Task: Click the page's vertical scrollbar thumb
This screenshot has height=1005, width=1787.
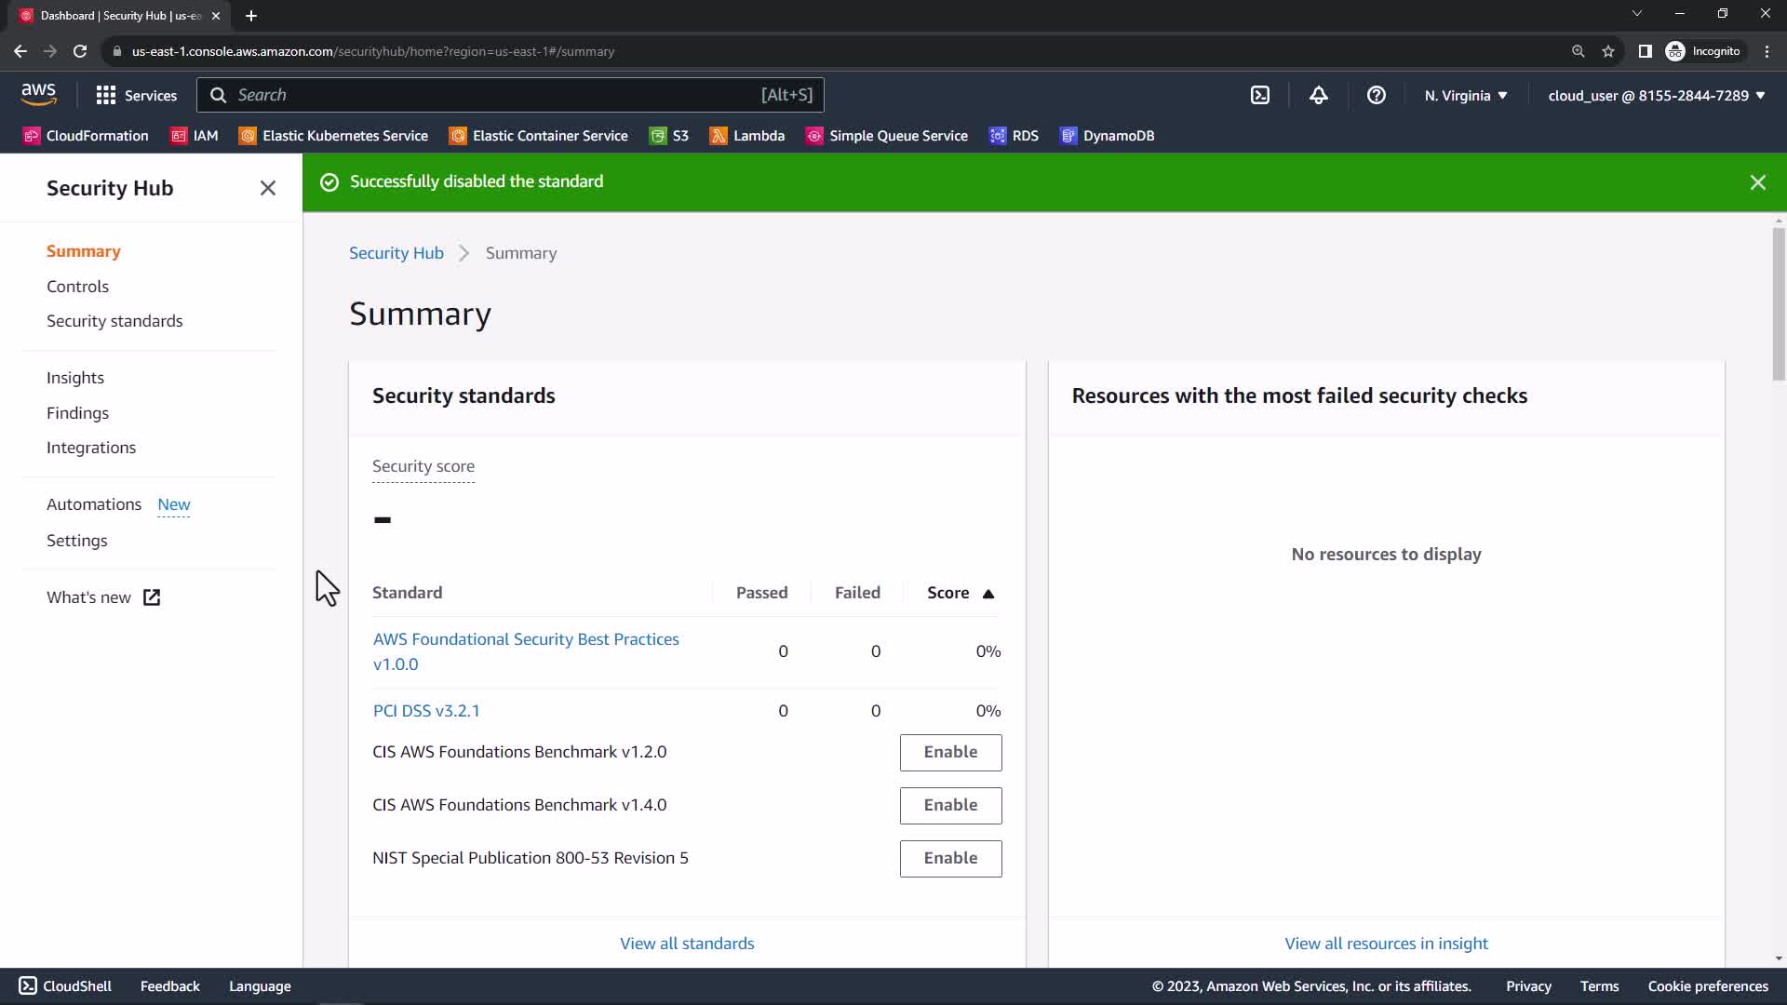Action: [1778, 302]
